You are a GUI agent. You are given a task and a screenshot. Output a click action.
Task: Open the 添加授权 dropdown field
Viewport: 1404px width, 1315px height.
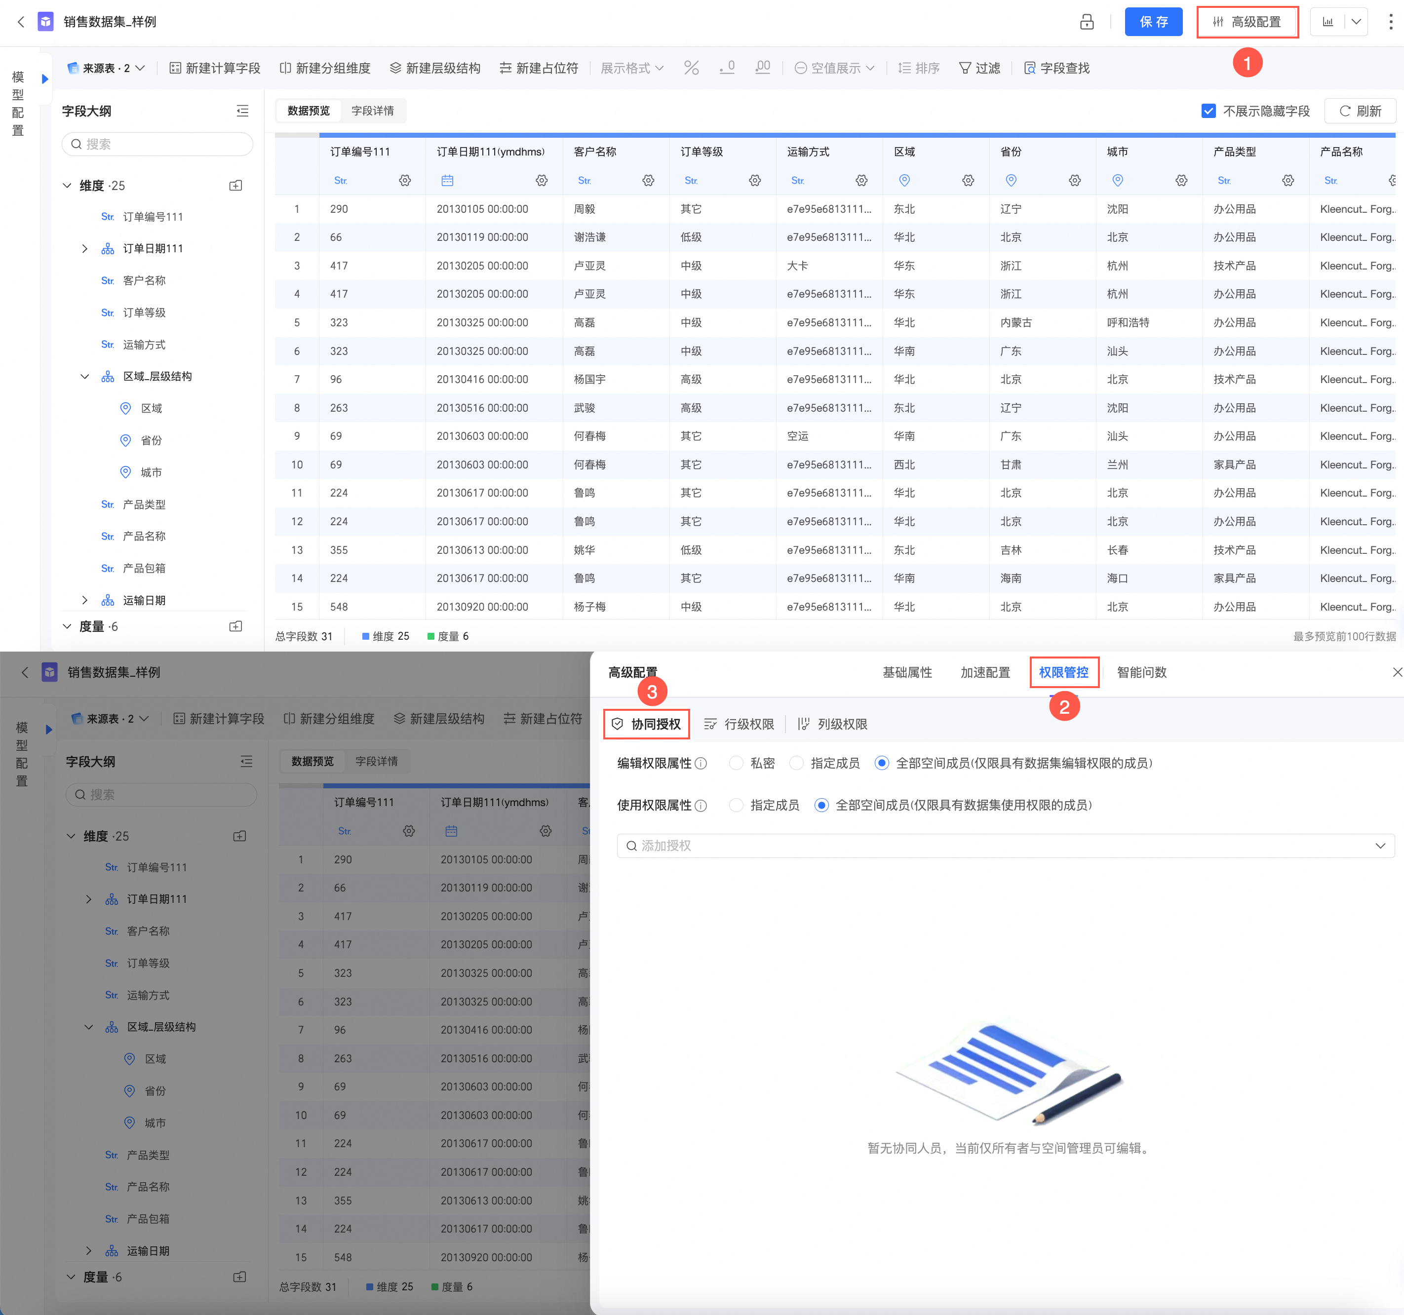(x=1005, y=846)
